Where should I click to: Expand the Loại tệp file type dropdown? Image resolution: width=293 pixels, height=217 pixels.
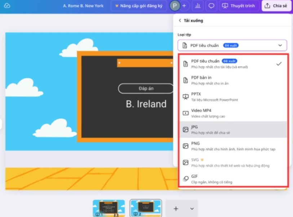point(232,45)
